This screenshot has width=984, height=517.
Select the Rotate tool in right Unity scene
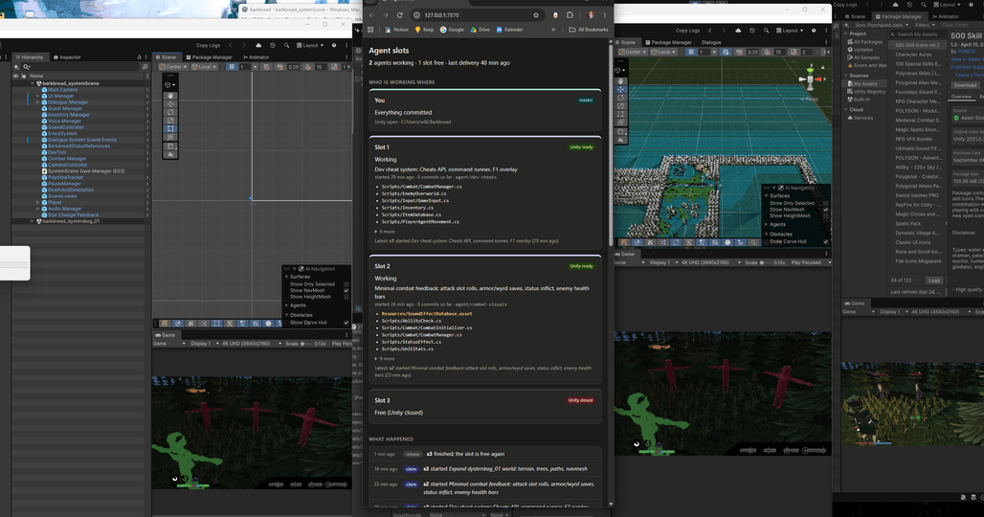[620, 98]
